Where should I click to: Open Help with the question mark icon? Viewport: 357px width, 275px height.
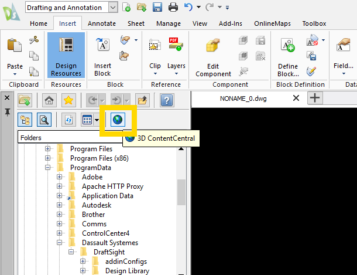pyautogui.click(x=167, y=100)
